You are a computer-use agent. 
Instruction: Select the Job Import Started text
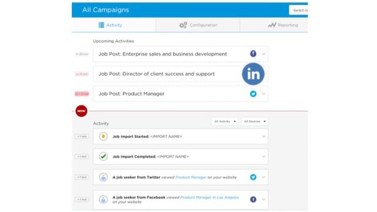[x=131, y=137]
